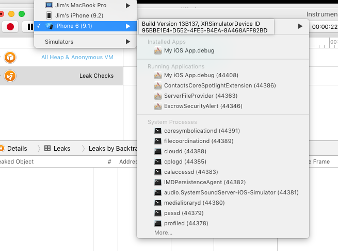Click the yellow minimize window button
The height and width of the screenshot is (251, 338).
tap(11, 14)
